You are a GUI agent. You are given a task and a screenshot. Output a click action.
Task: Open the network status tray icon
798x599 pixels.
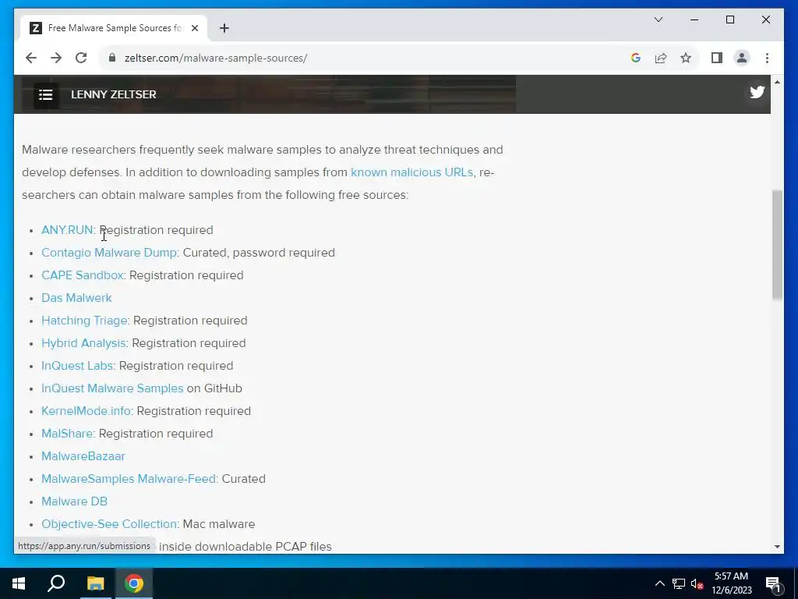pos(679,583)
